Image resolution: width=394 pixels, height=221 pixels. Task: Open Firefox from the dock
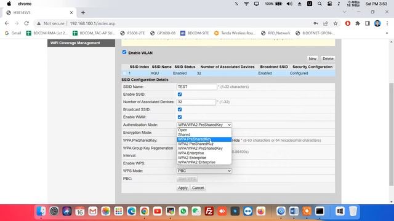[261, 211]
